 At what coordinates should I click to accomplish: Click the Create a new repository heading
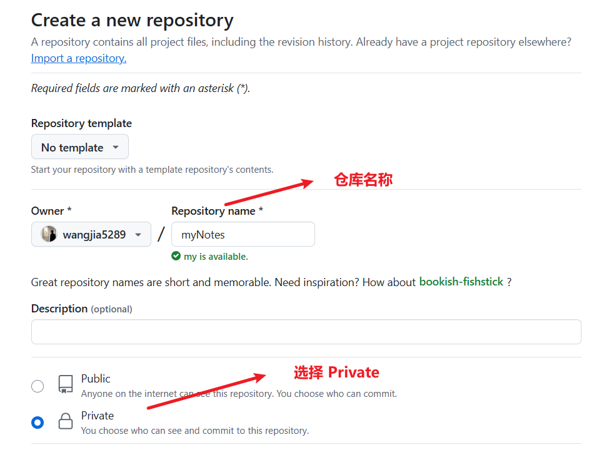click(132, 20)
